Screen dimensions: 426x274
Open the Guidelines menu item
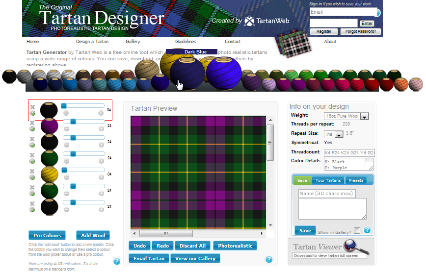[x=186, y=42]
